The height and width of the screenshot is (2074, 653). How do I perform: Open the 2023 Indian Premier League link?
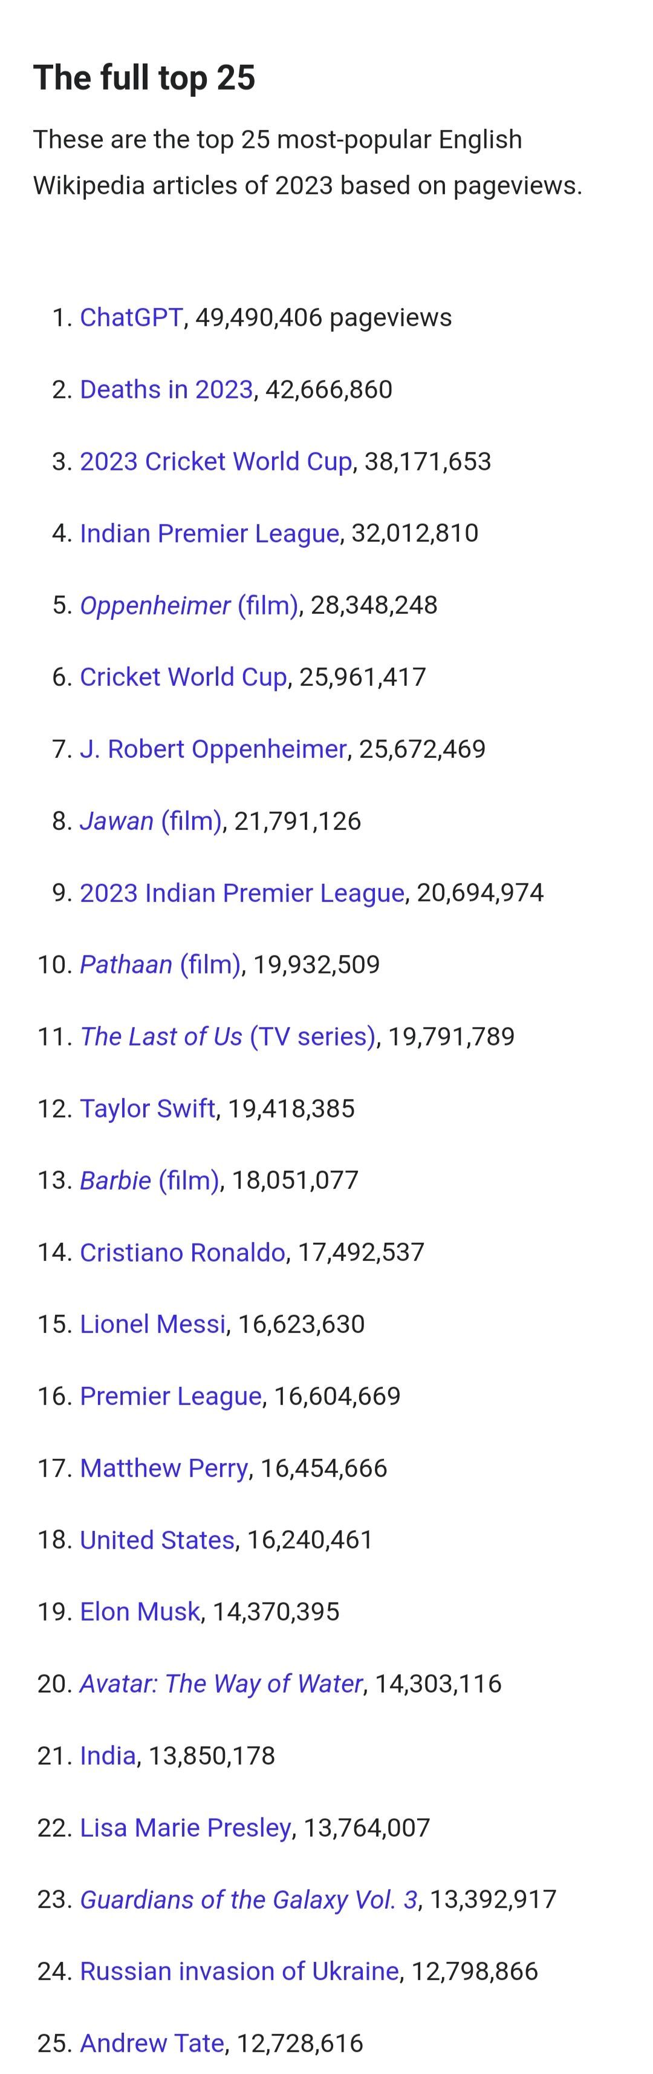tap(242, 893)
